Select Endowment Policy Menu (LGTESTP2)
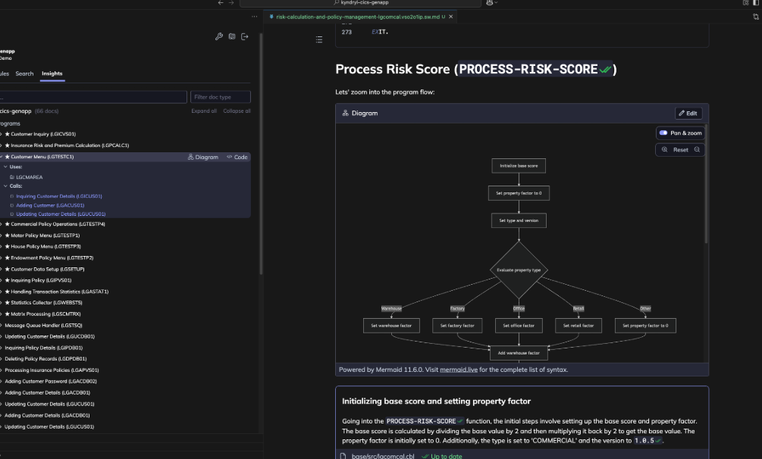 (52, 258)
